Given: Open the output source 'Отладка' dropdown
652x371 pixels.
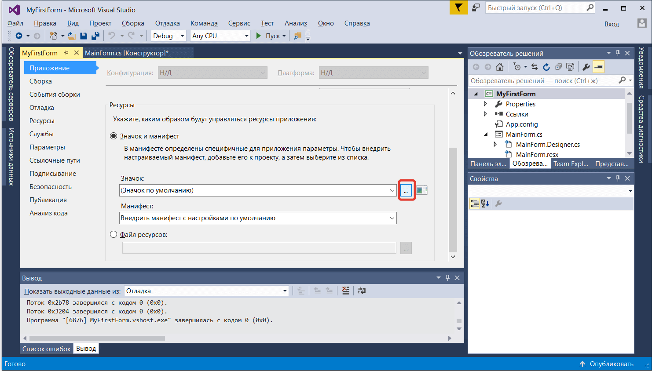Looking at the screenshot, I should click(x=206, y=291).
